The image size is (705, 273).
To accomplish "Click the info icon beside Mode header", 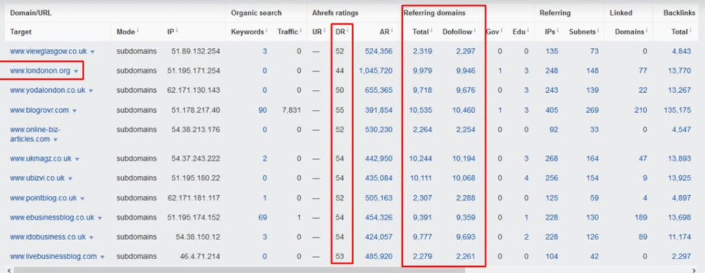I will click(138, 30).
